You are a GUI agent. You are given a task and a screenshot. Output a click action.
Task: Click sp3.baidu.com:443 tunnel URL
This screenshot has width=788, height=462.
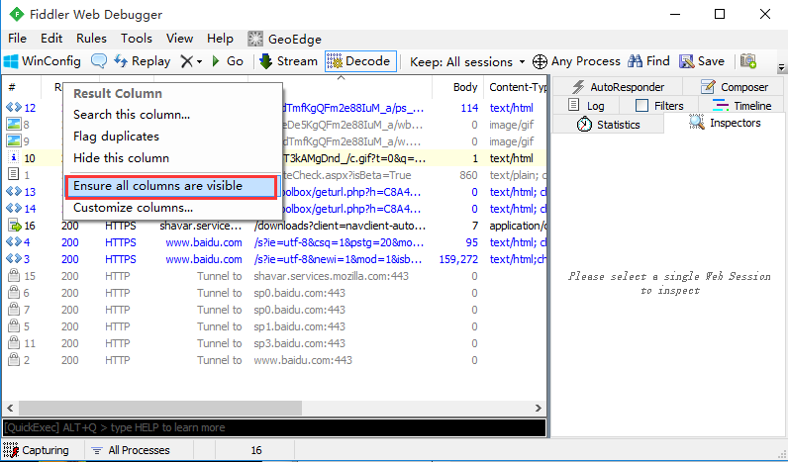300,343
